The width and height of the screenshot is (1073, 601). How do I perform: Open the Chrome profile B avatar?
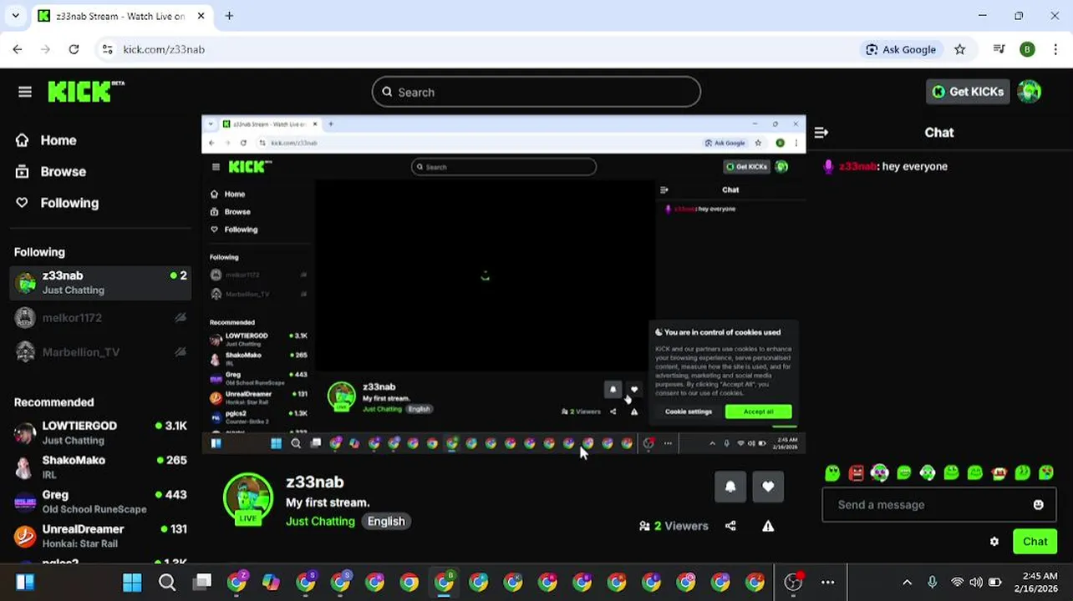[x=1027, y=49]
